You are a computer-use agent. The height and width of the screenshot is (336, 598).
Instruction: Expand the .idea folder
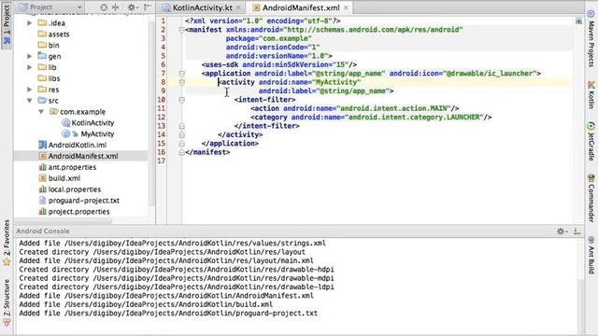point(29,22)
